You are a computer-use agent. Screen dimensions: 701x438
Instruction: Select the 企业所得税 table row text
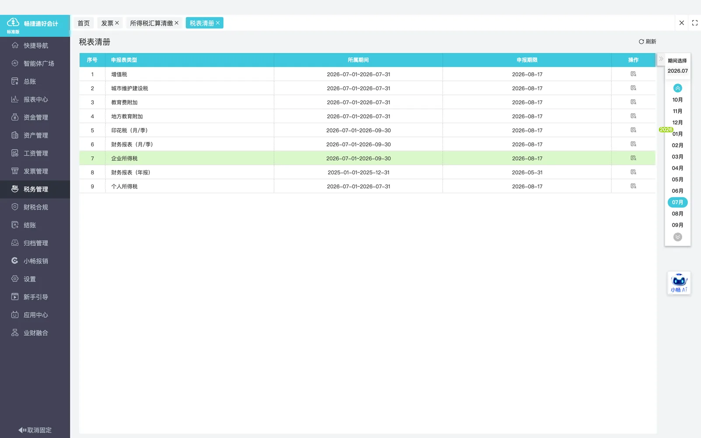coord(124,159)
